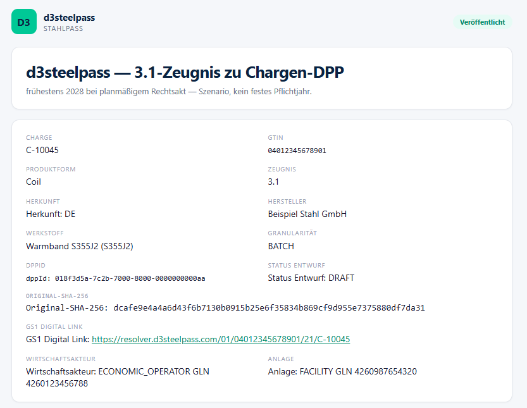Open the GS1 Digital Link resolver URL
Image resolution: width=527 pixels, height=408 pixels.
[221, 339]
